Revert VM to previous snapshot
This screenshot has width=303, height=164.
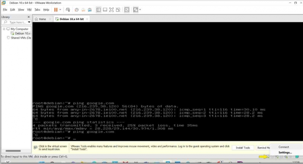point(83,9)
